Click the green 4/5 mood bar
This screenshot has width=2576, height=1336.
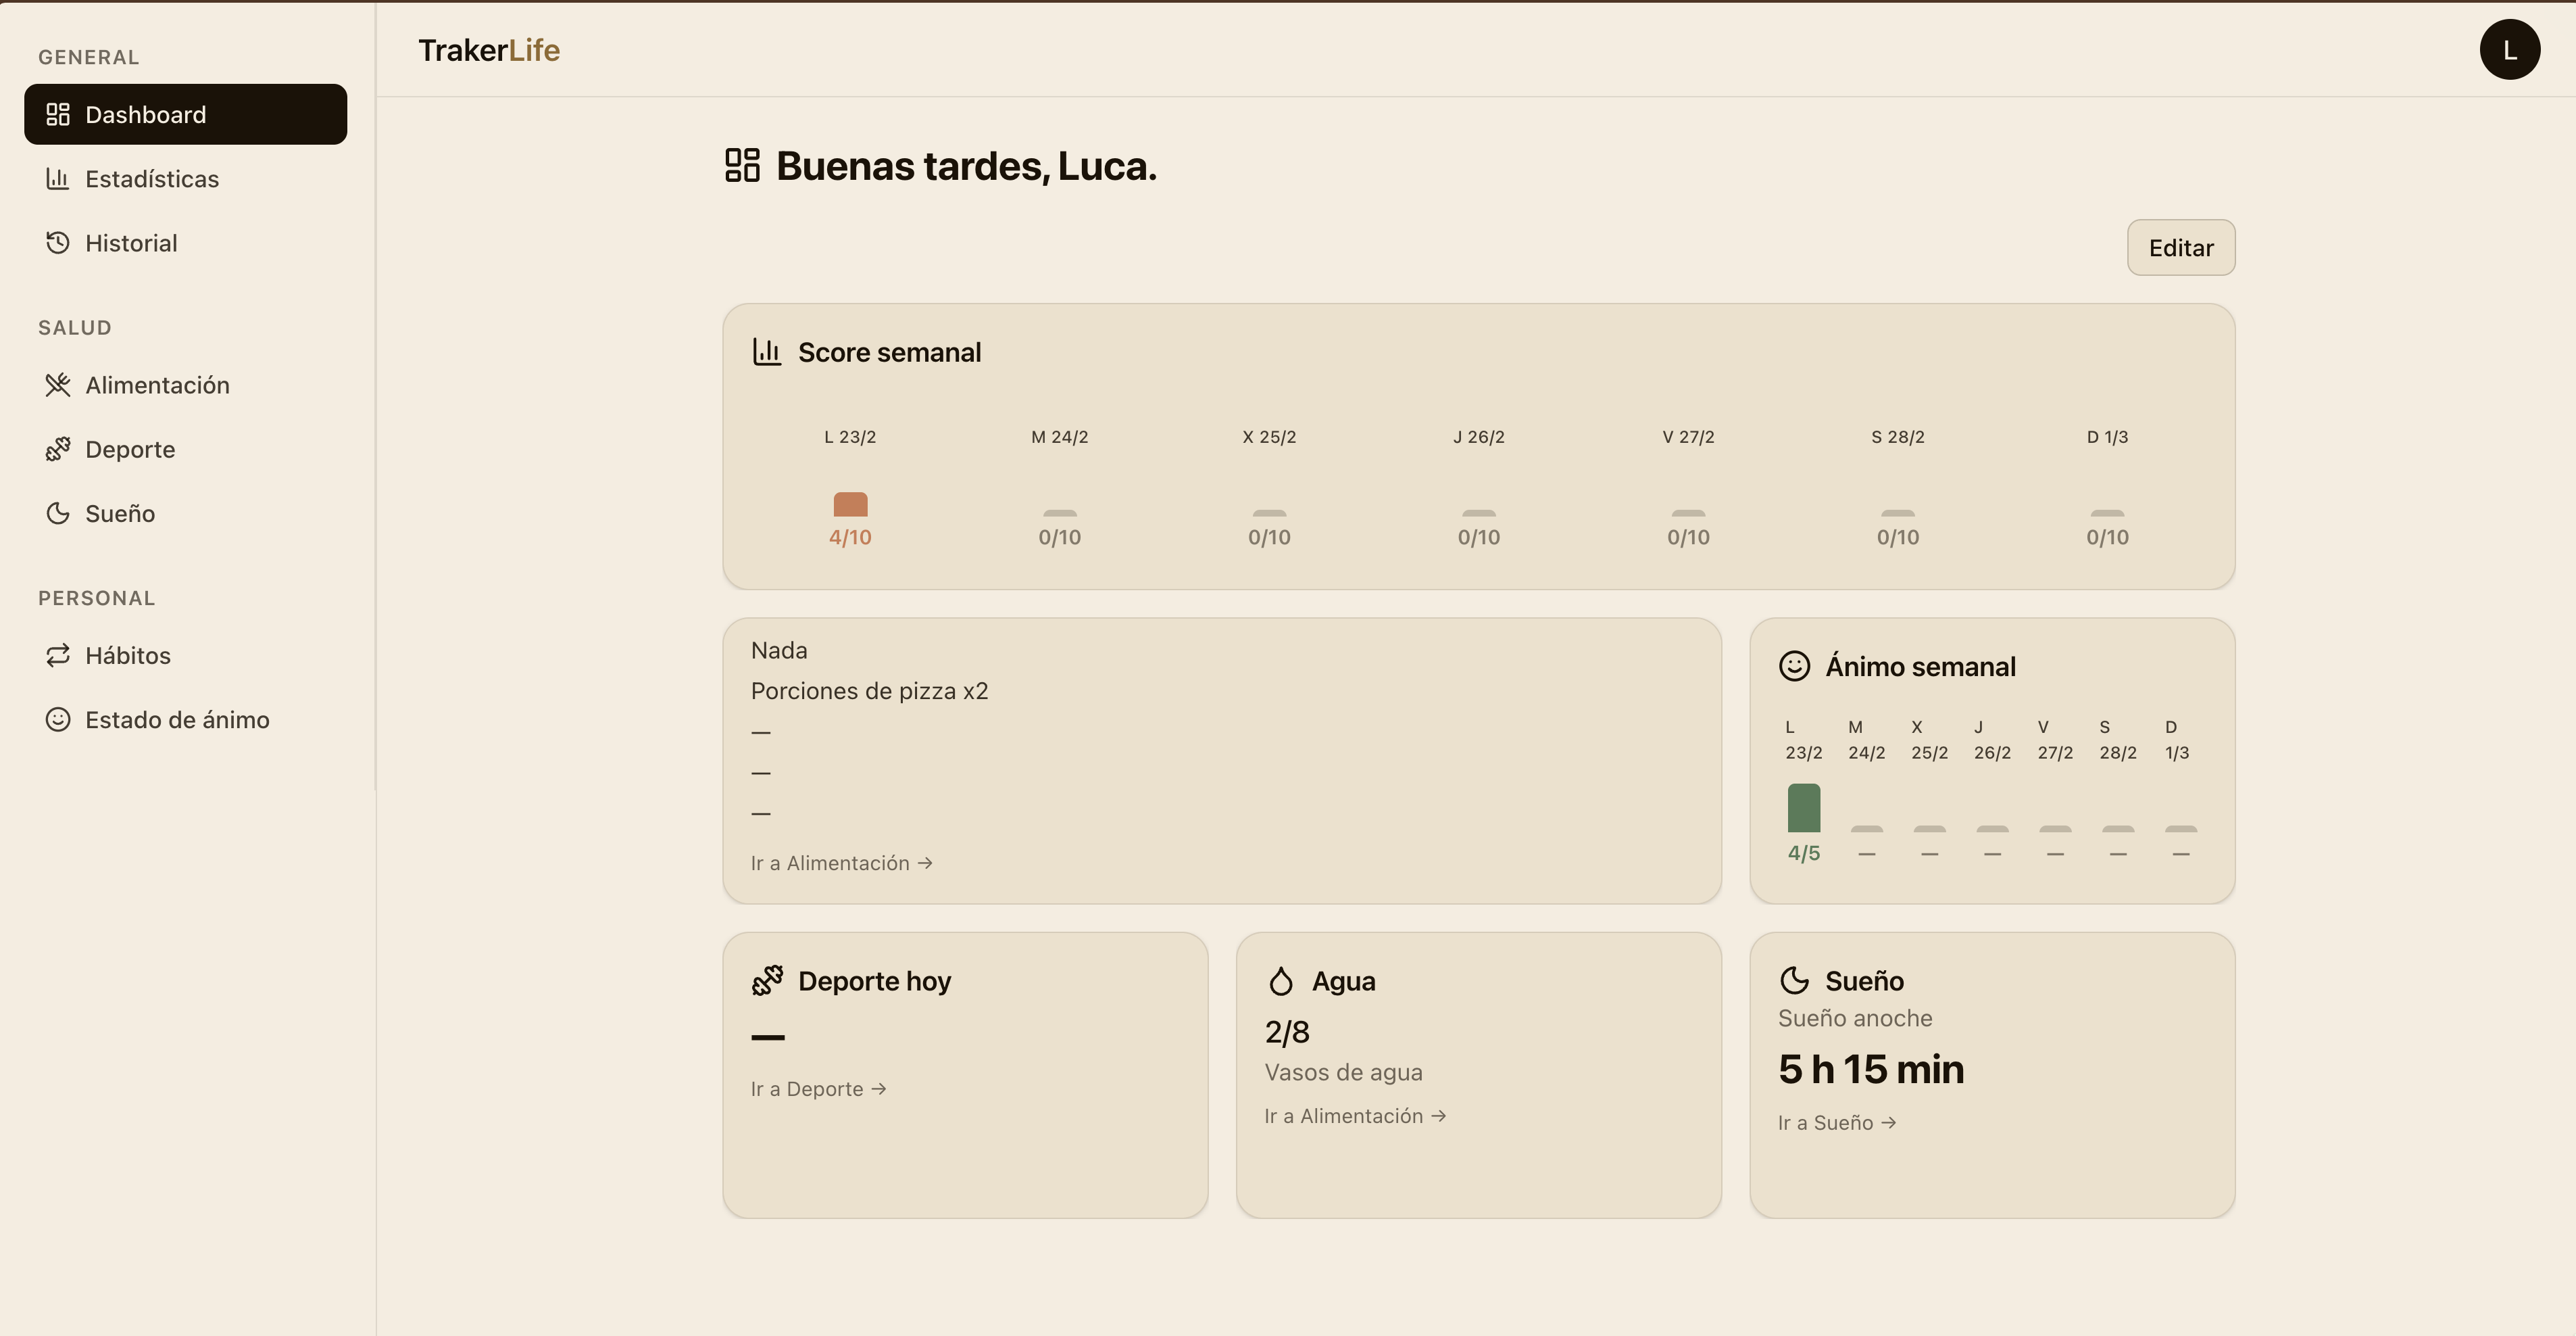pyautogui.click(x=1803, y=807)
